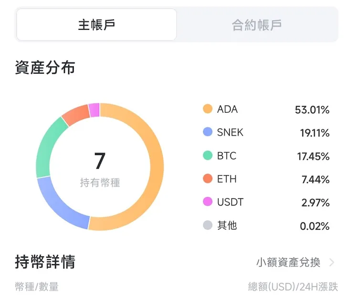
Task: Click the orange ADA legend dot
Action: click(208, 109)
